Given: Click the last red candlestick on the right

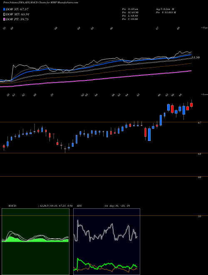Looking at the screenshot, I should [x=191, y=105].
